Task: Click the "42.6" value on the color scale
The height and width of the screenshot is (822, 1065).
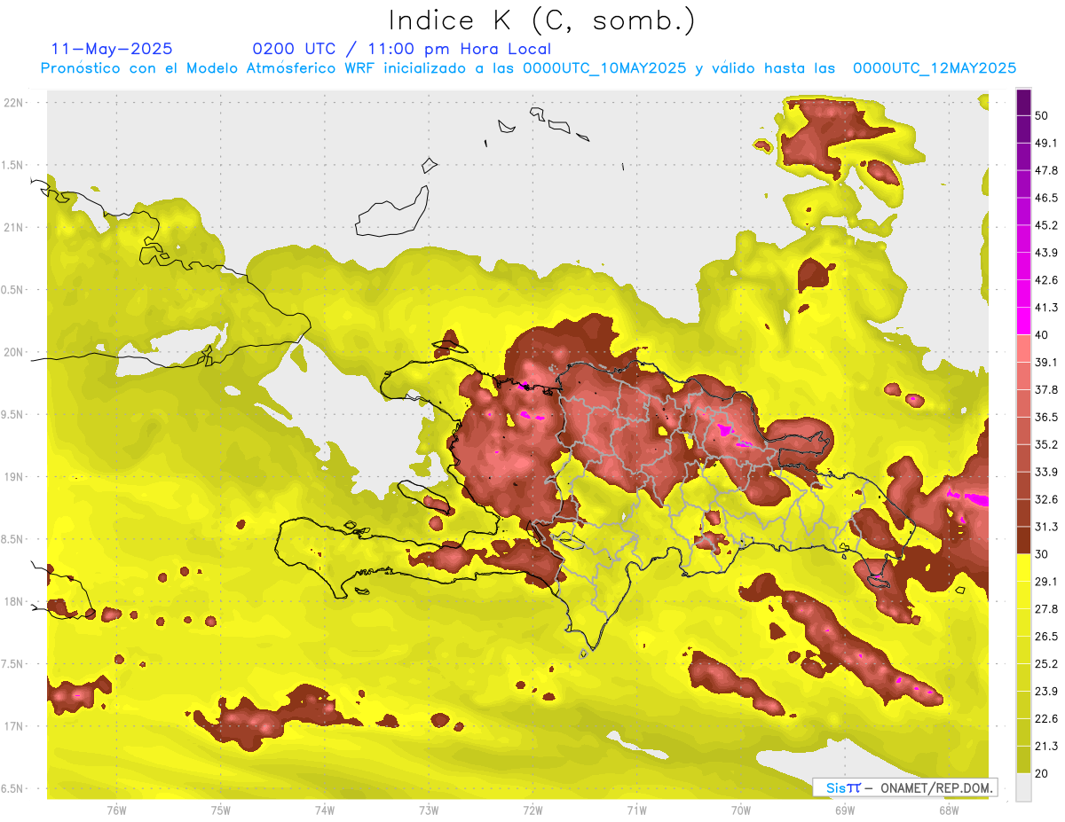Action: pos(1046,280)
